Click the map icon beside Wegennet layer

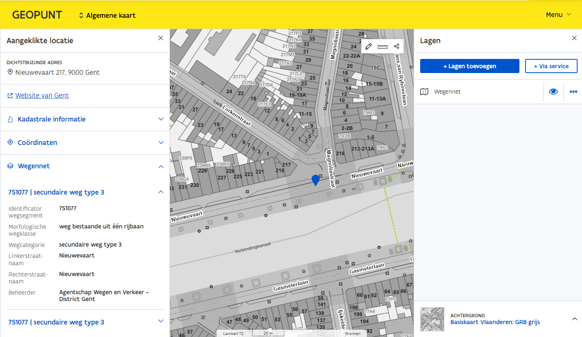coord(424,92)
